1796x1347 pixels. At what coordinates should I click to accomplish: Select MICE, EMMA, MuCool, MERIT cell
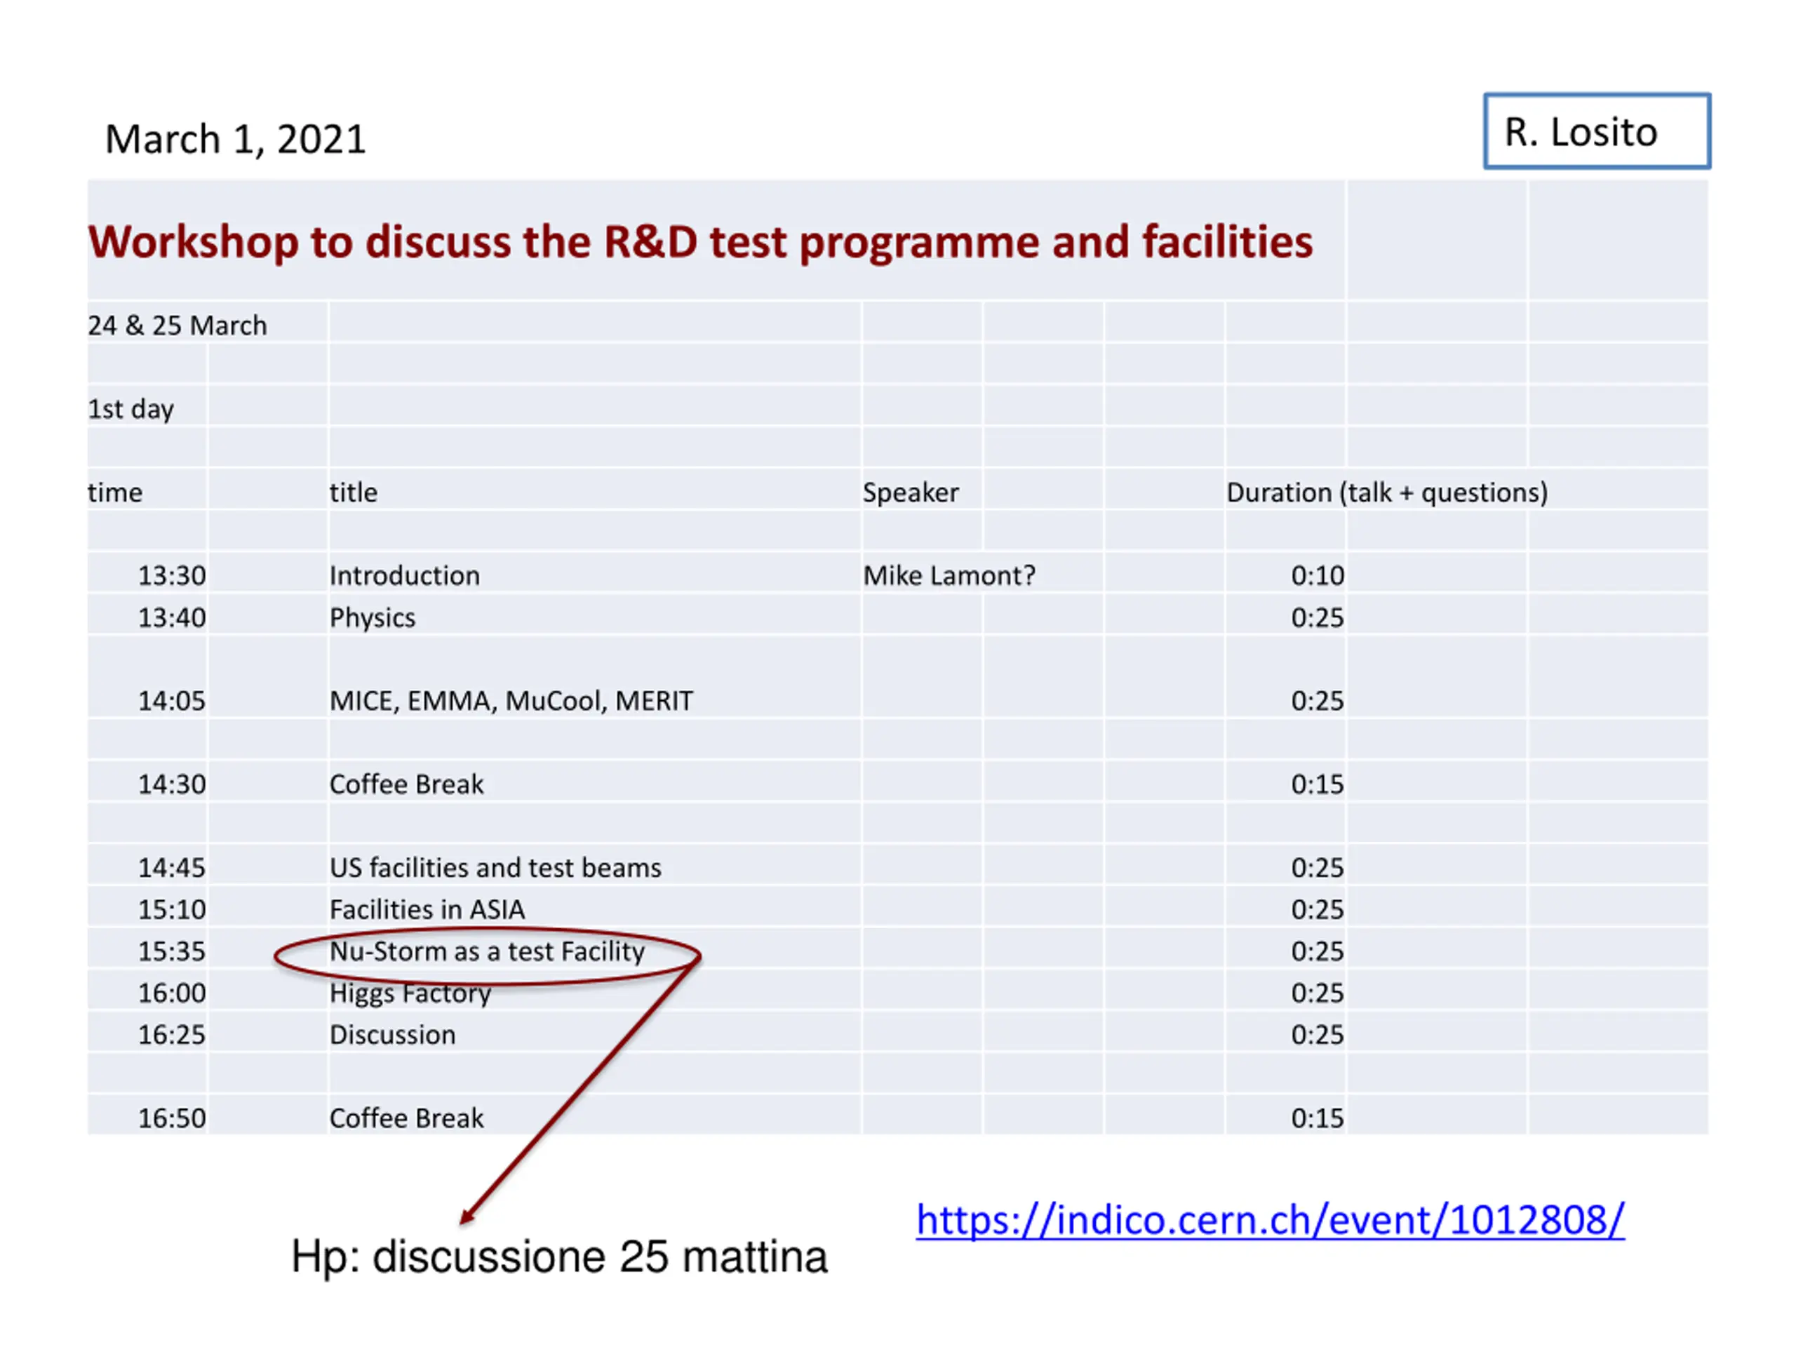pyautogui.click(x=511, y=701)
